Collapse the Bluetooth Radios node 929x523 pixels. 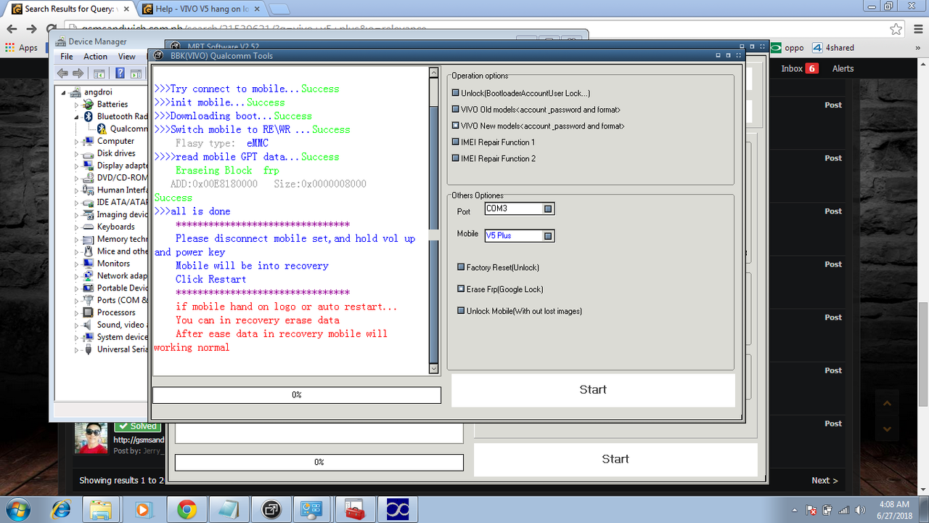pos(77,116)
